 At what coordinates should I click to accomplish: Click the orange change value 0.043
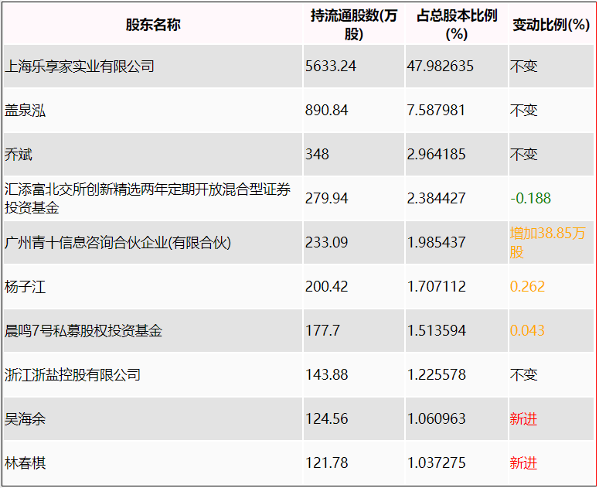pos(527,330)
